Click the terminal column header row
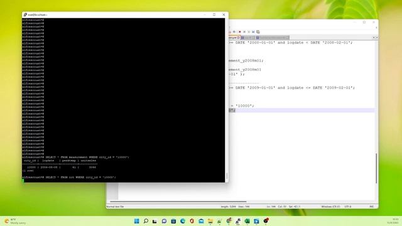This screenshot has width=402, height=226. click(60, 161)
